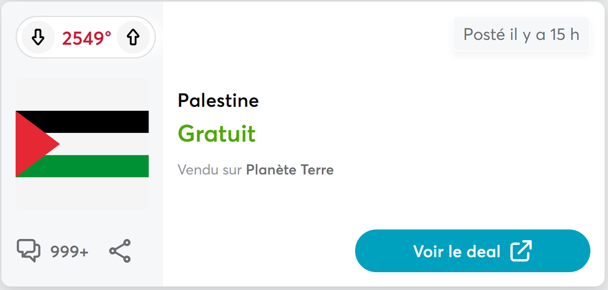The height and width of the screenshot is (290, 608).
Task: Click the "Vendu sur" text
Action: [210, 170]
